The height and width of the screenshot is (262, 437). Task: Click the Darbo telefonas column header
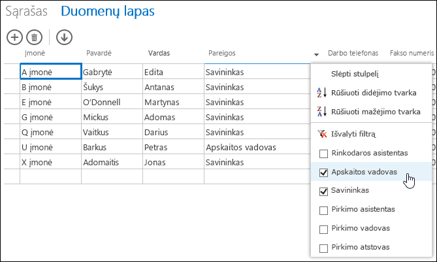tap(353, 53)
